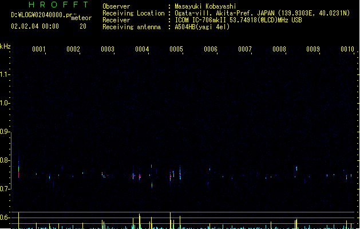Click the meteor count value 20
Viewport: 360px width, 229px height.
point(83,26)
